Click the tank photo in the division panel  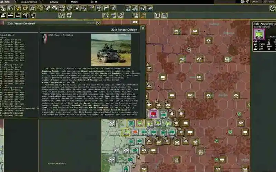tap(111, 50)
